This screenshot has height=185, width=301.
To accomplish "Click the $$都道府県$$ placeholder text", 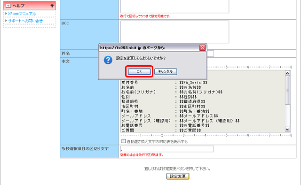I will [192, 101].
